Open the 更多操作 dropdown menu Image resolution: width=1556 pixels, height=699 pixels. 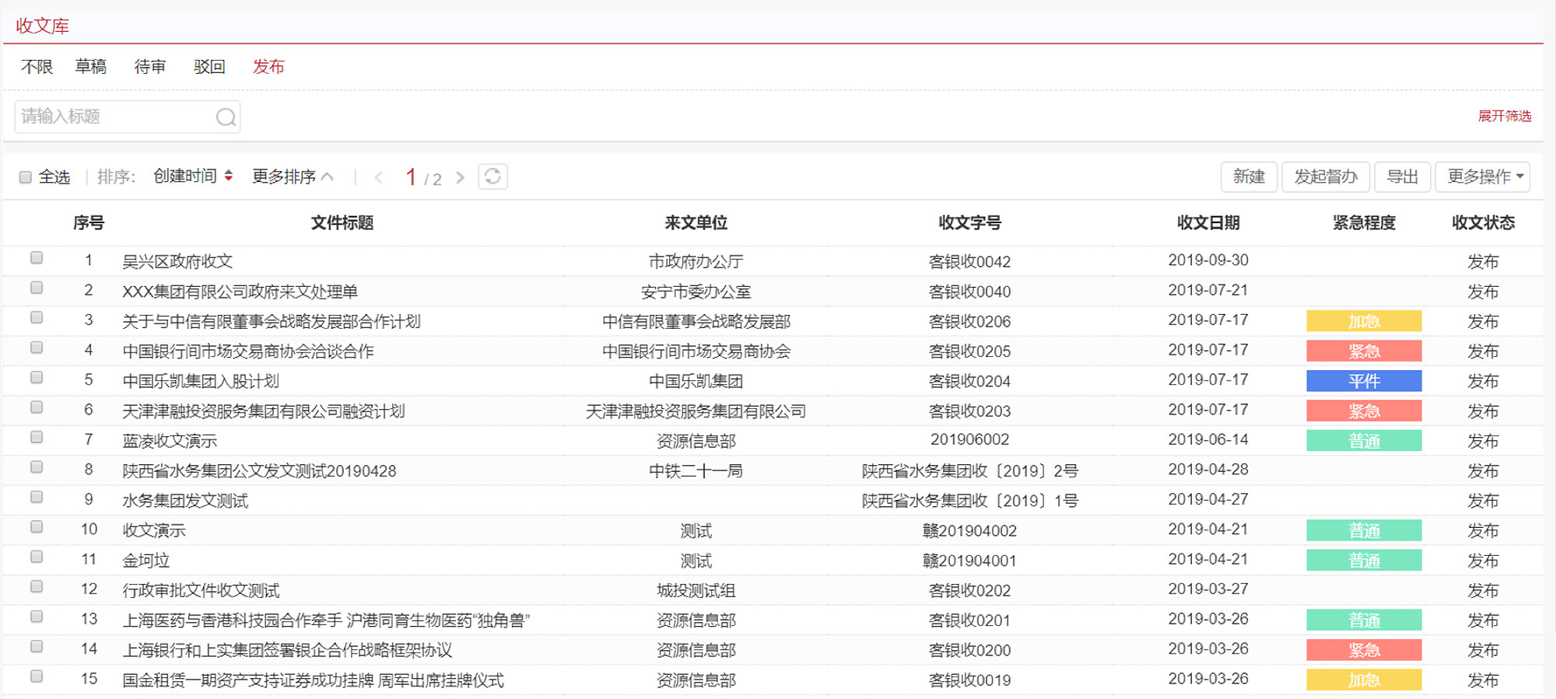[x=1482, y=176]
